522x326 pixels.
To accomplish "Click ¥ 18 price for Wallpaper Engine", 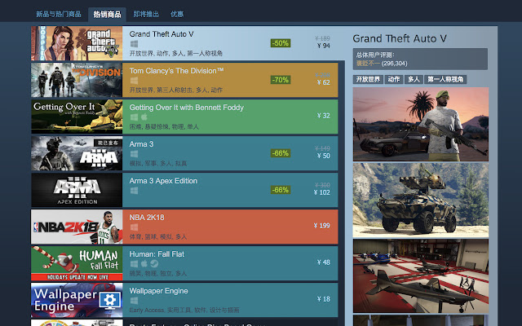I will click(324, 299).
